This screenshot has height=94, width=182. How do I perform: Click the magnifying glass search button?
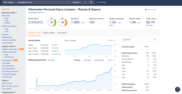[91, 2]
